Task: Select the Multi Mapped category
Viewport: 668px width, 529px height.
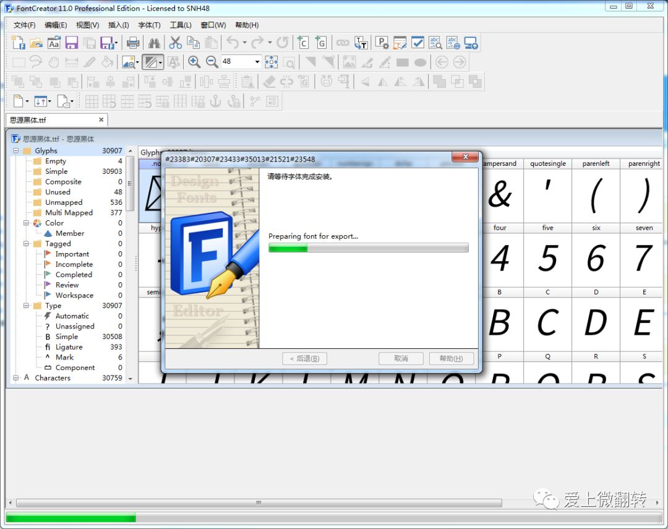Action: [69, 213]
